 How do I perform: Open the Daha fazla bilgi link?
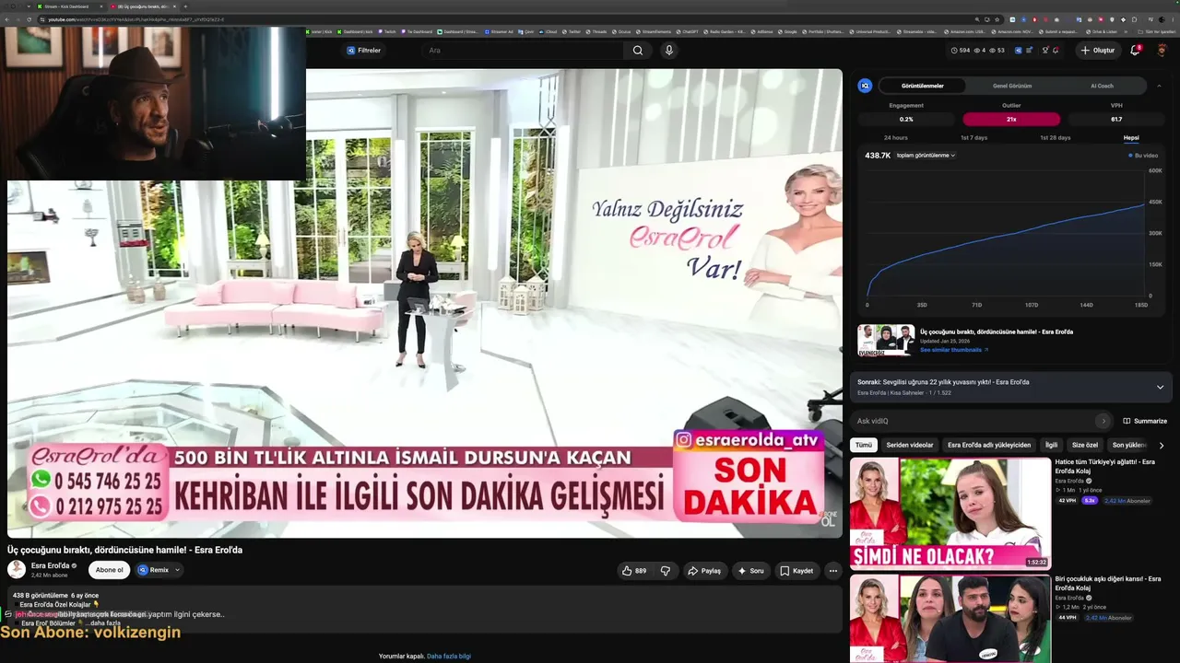click(449, 657)
